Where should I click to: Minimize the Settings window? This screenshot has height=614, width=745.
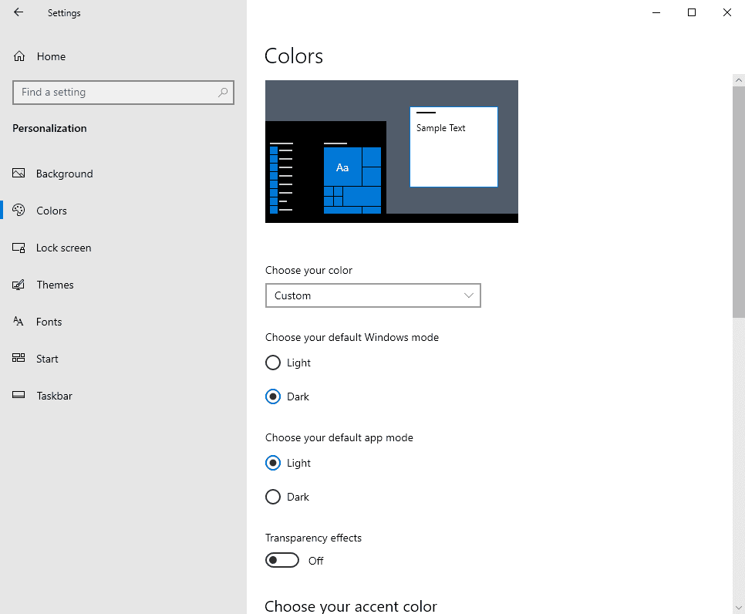pos(656,12)
